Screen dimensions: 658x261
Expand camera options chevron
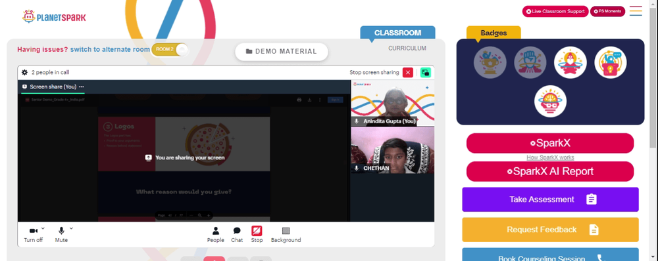(43, 228)
